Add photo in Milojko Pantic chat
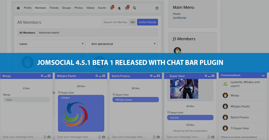The image size is (269, 140). tap(104, 137)
